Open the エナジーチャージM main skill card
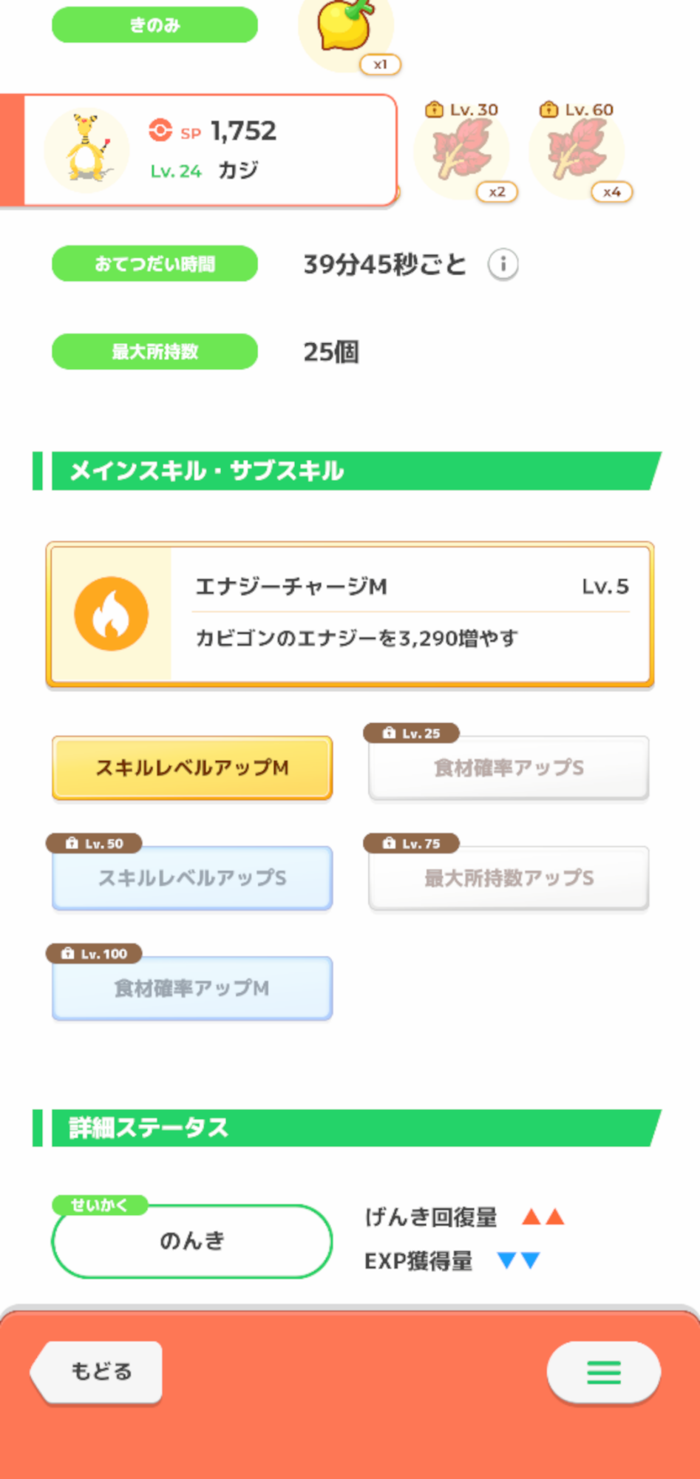The image size is (700, 1479). tap(410, 614)
